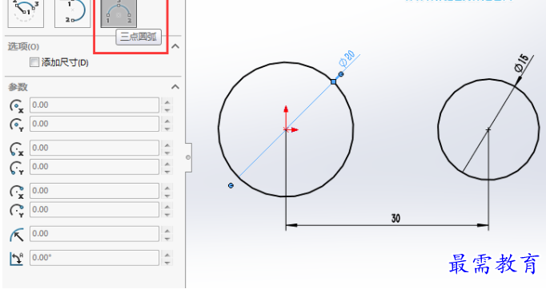Viewport: 546px width, 289px height.
Task: Increase end point X with up arrow
Action: pyautogui.click(x=167, y=188)
